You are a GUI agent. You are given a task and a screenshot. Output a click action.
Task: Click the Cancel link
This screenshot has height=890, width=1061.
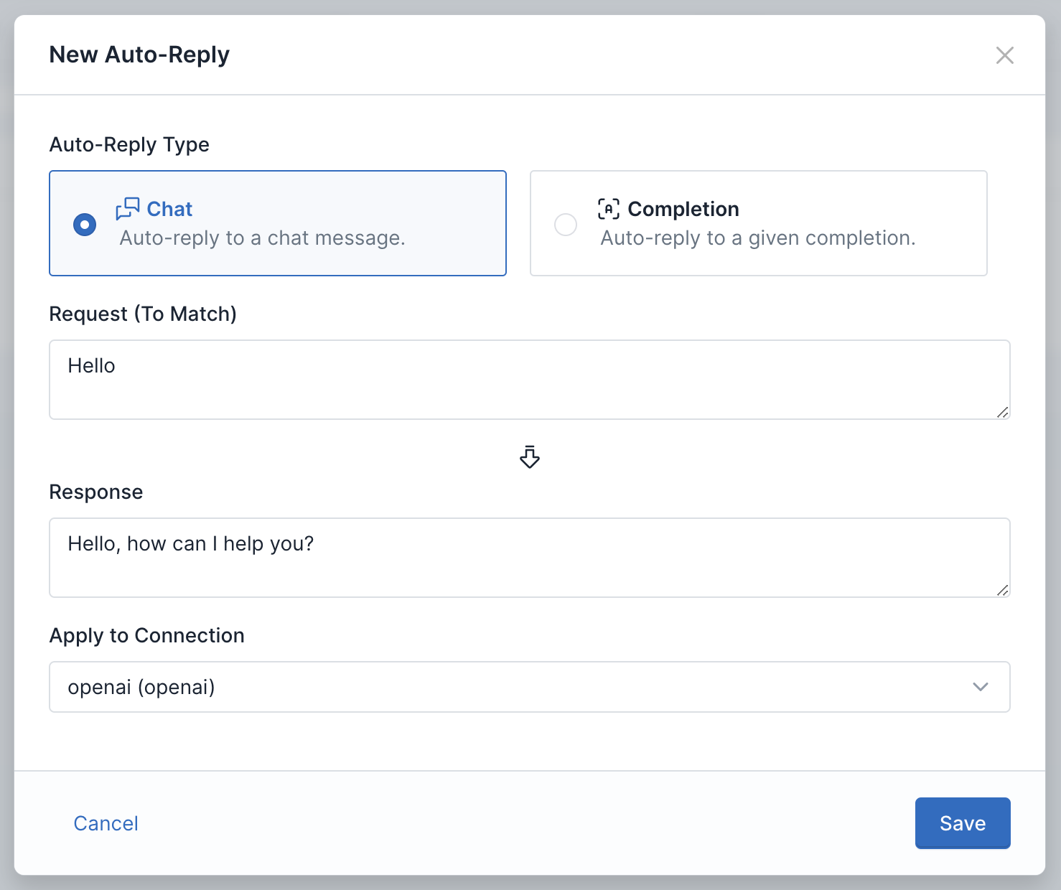pos(106,823)
